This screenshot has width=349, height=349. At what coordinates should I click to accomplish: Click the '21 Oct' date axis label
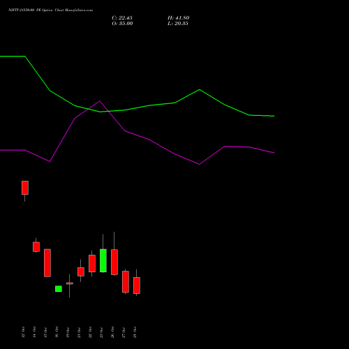tap(79, 332)
